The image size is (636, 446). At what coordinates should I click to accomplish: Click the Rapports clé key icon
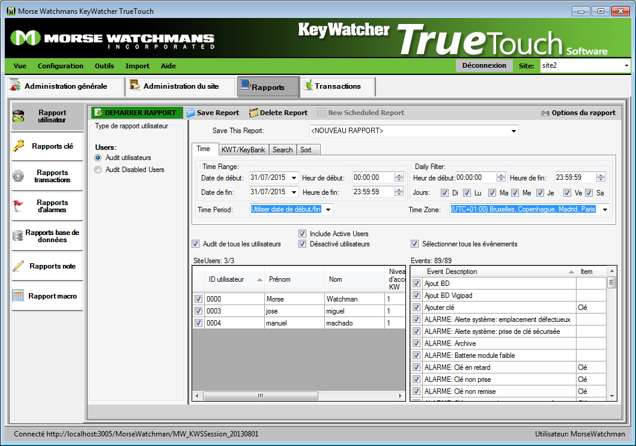click(19, 146)
